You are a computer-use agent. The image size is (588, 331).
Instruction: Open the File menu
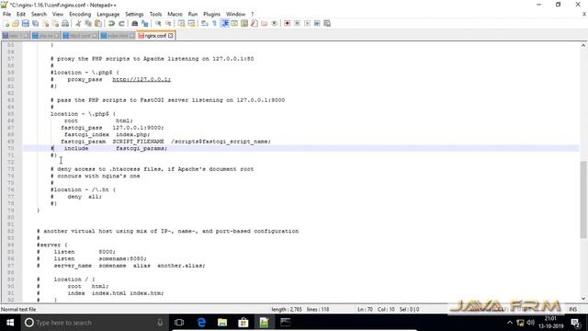click(6, 15)
